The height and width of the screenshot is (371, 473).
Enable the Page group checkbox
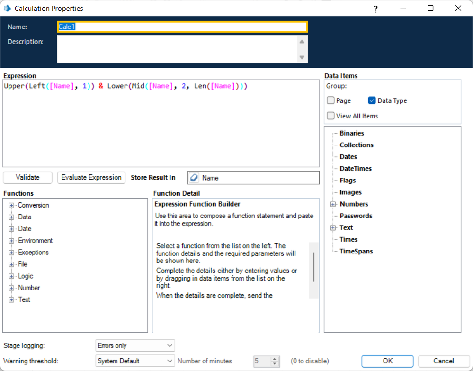coord(331,100)
